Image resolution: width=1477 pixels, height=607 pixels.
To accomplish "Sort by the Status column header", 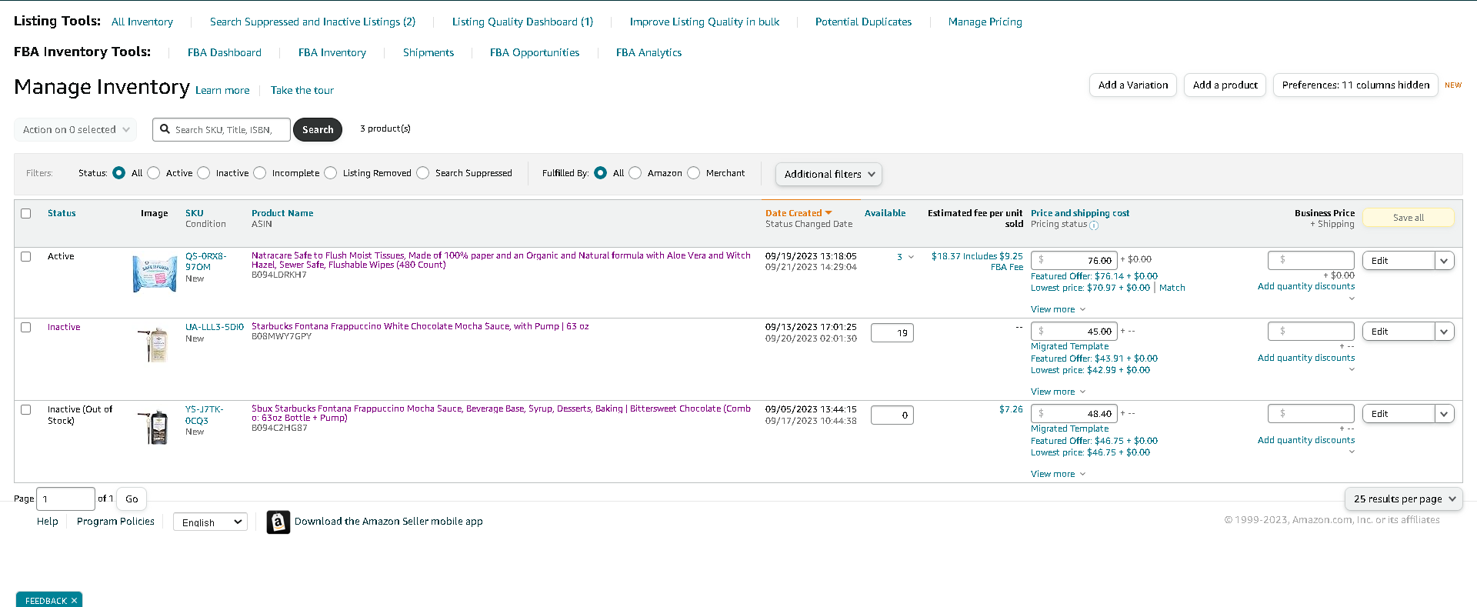I will [62, 213].
